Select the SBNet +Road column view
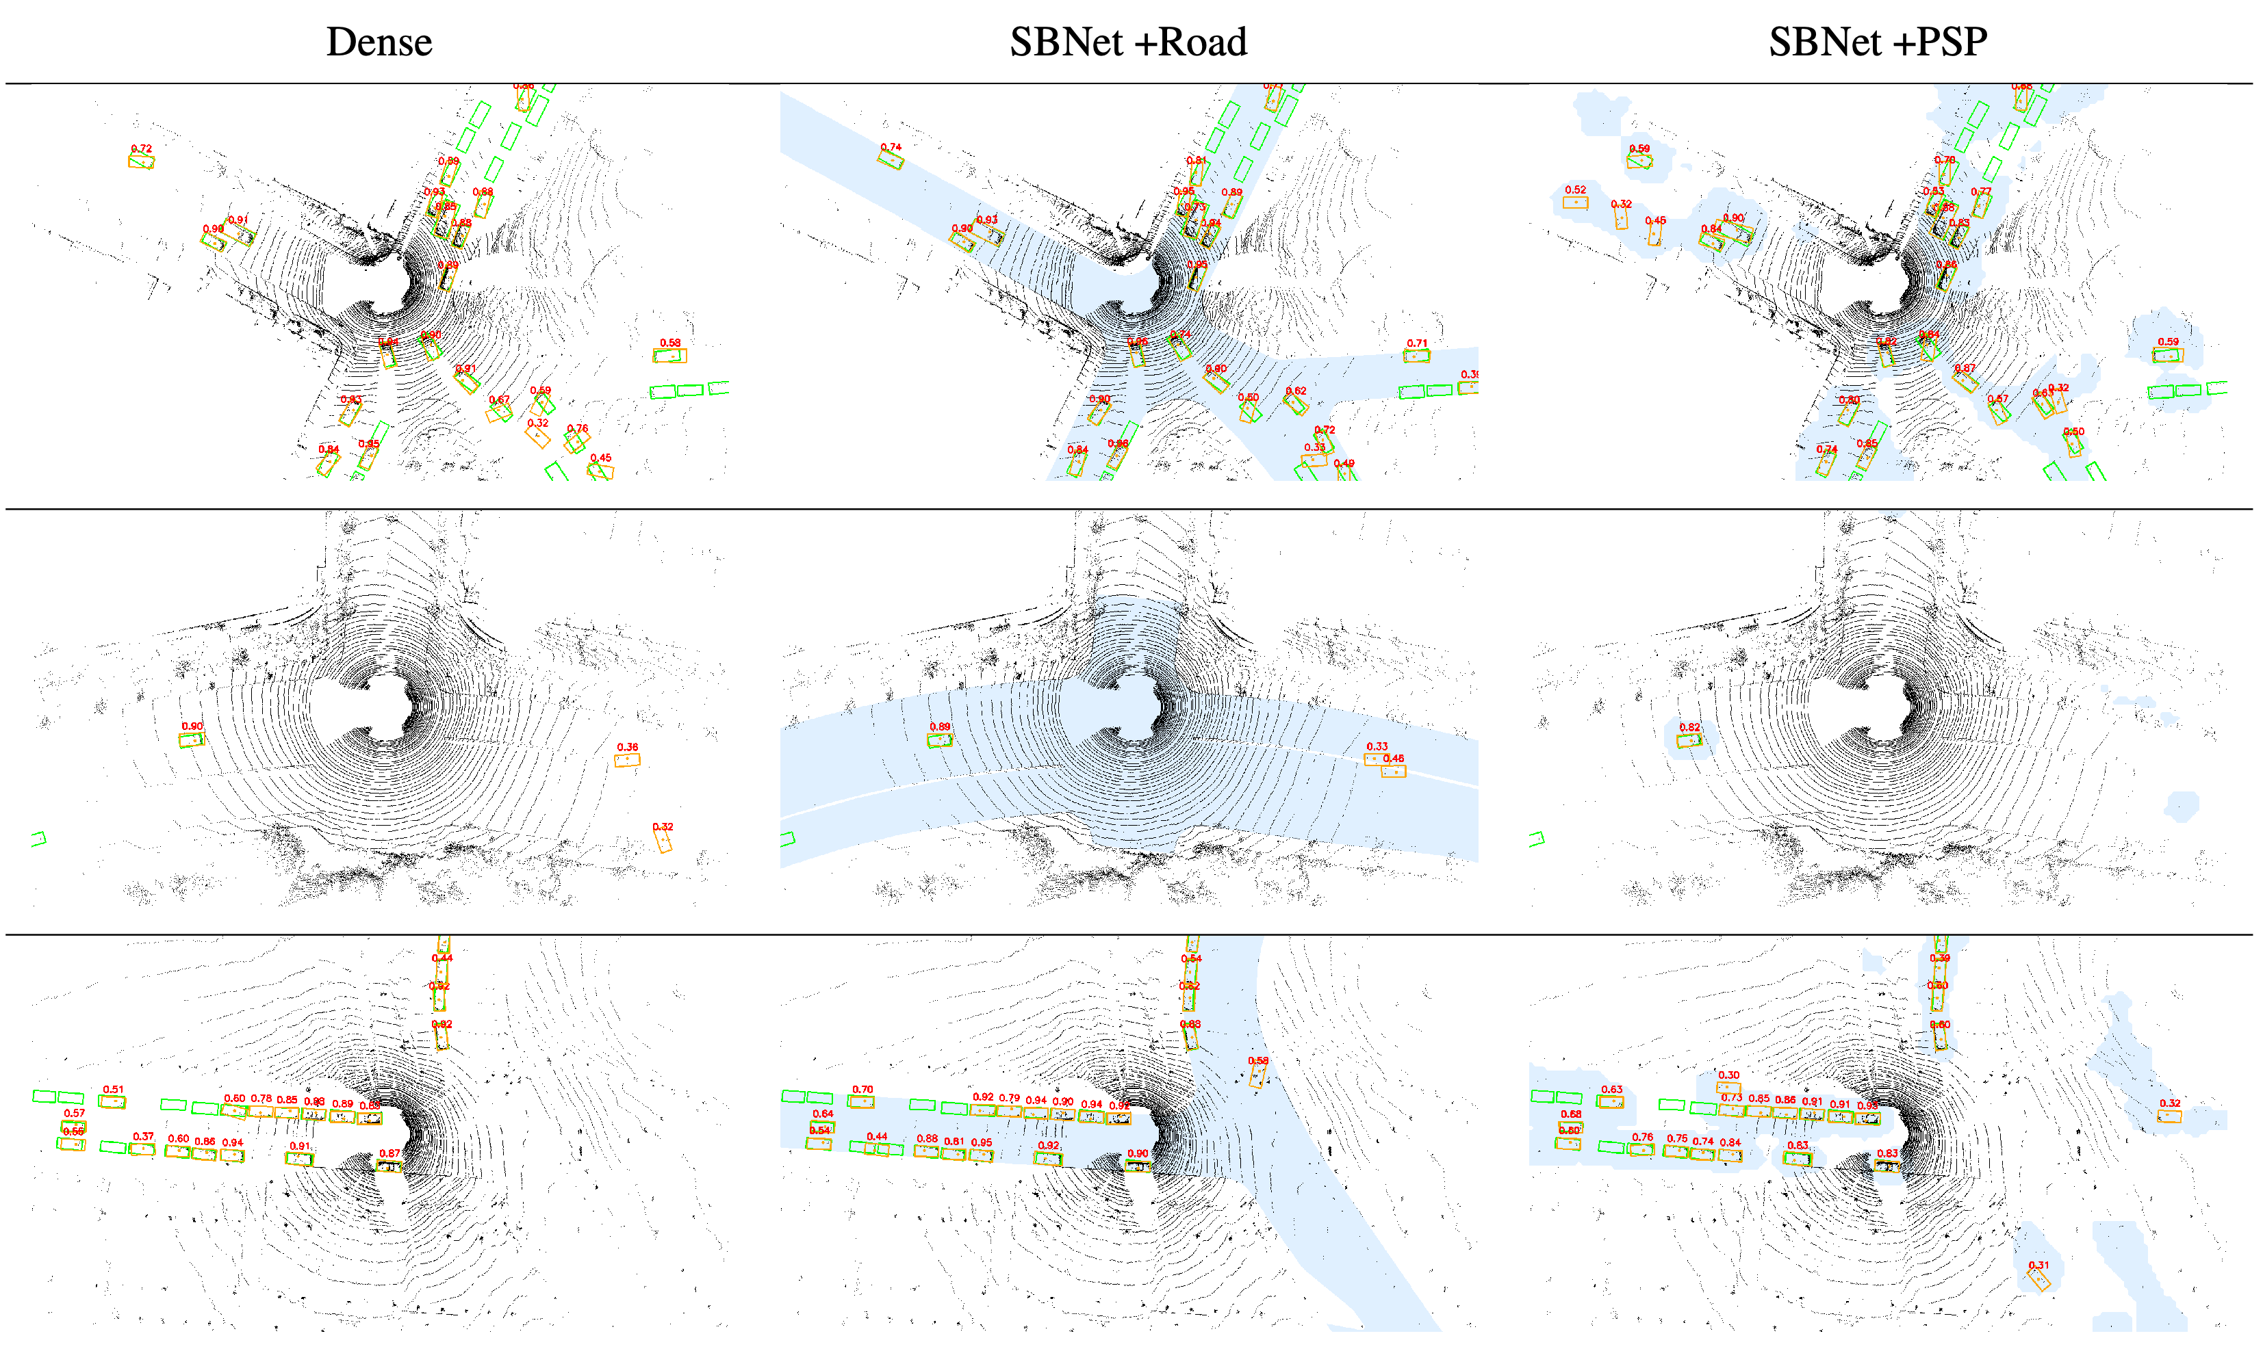Image resolution: width=2263 pixels, height=1364 pixels. (1131, 32)
